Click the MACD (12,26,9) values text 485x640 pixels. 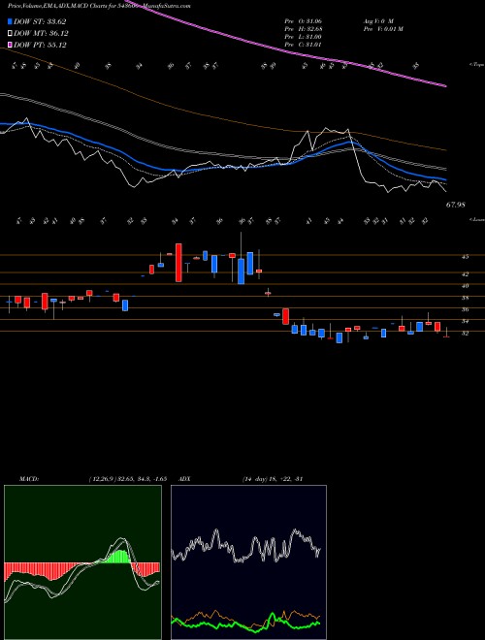[127, 479]
